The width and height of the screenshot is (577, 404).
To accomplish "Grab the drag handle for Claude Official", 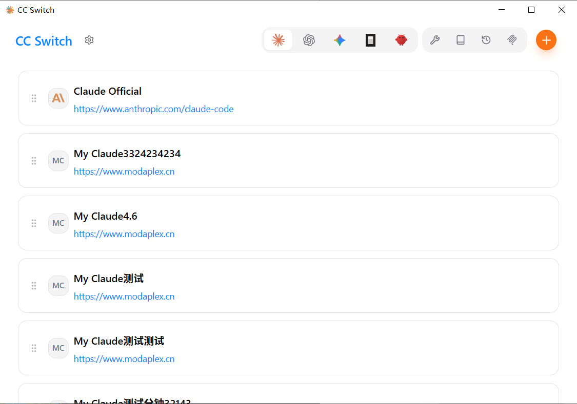I will [x=34, y=98].
